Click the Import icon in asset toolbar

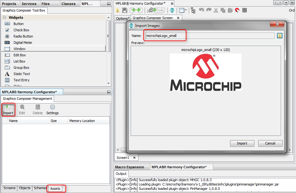(x=8, y=109)
